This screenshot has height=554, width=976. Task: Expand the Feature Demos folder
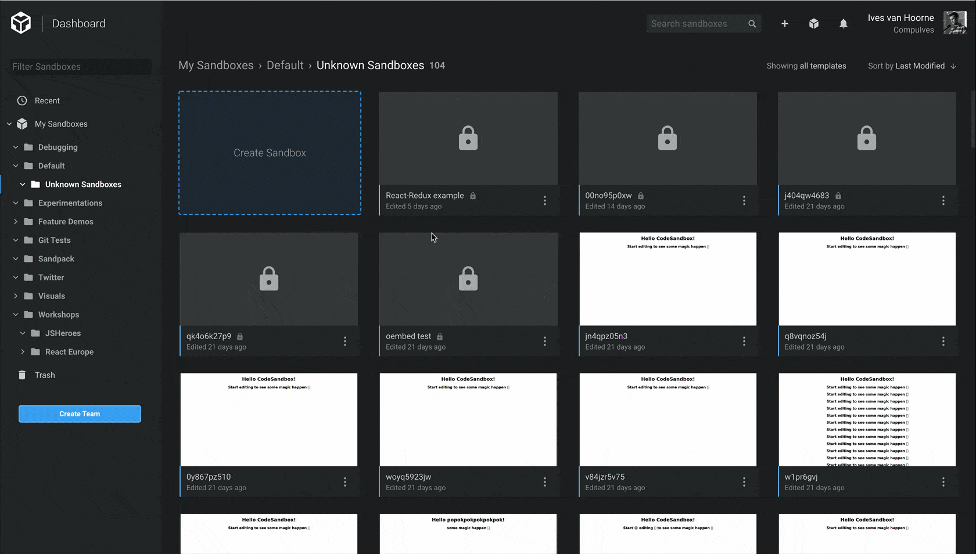pyautogui.click(x=15, y=221)
